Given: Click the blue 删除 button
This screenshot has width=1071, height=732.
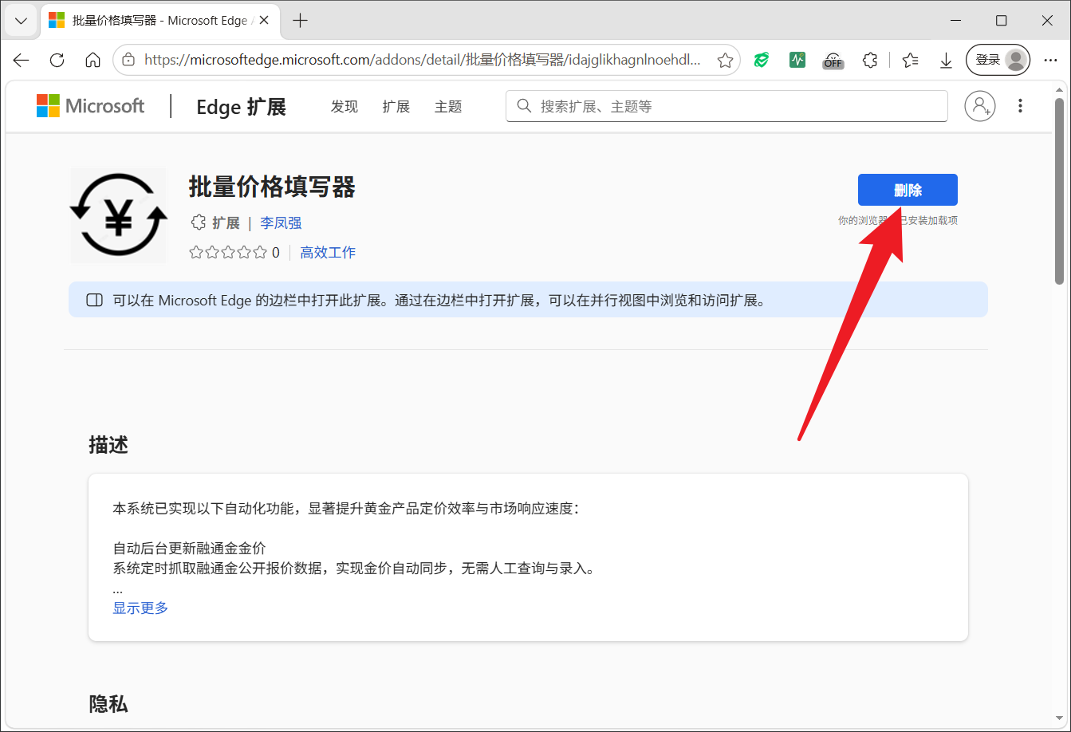Looking at the screenshot, I should pos(908,190).
